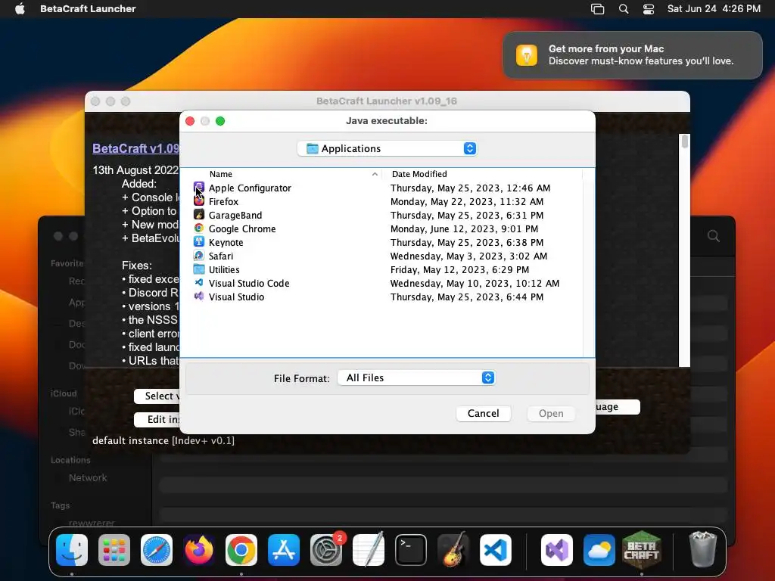Open Visual Studio Code from the Dock

pyautogui.click(x=496, y=550)
